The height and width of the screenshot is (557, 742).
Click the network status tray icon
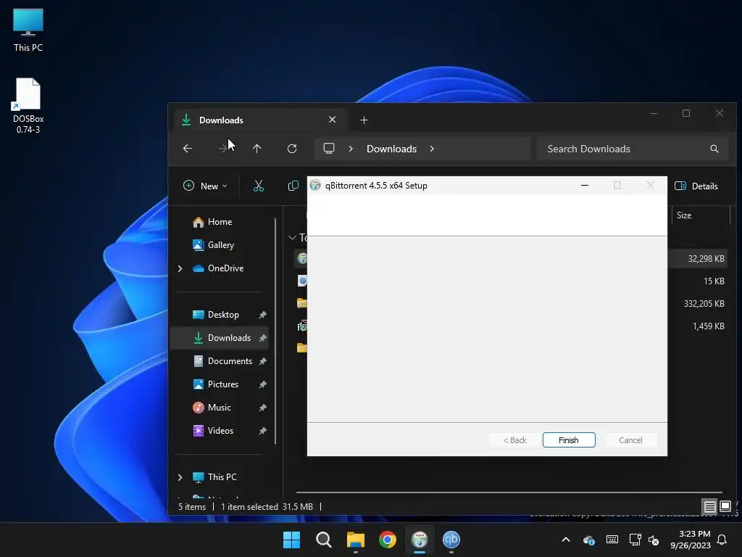click(x=635, y=540)
